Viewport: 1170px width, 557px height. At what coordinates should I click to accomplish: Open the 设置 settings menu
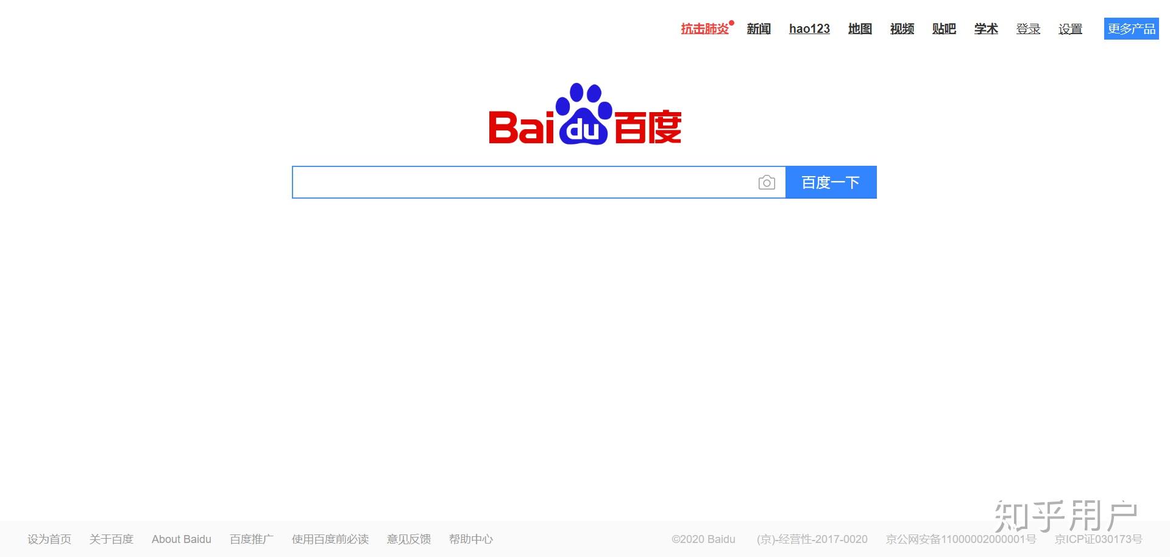(1070, 29)
